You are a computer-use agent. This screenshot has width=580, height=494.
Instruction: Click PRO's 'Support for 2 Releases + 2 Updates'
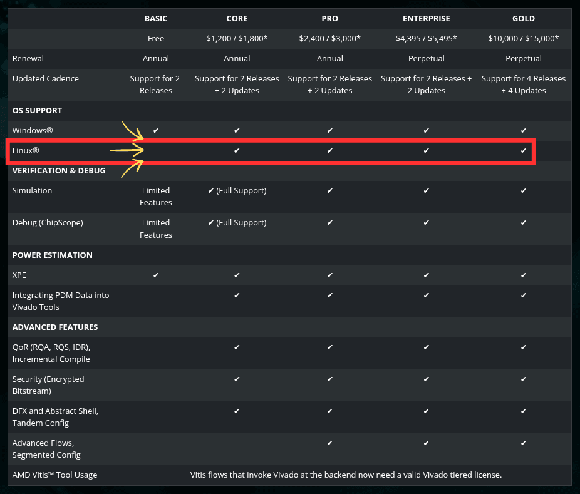(x=329, y=85)
